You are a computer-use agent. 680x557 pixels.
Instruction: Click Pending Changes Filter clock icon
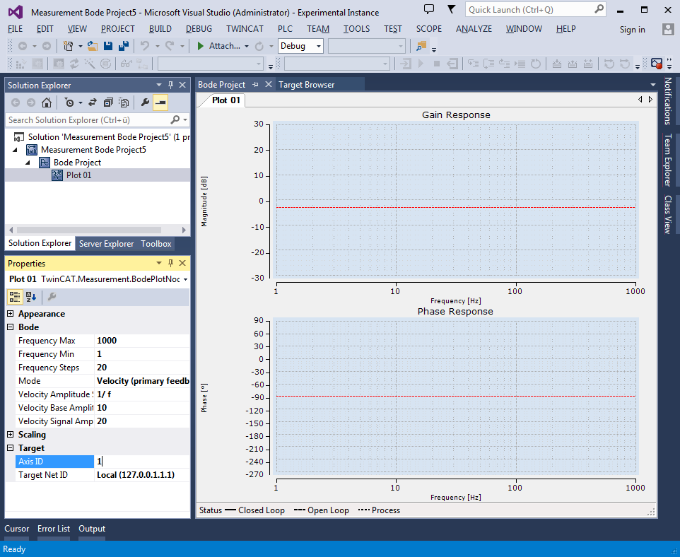(x=69, y=102)
